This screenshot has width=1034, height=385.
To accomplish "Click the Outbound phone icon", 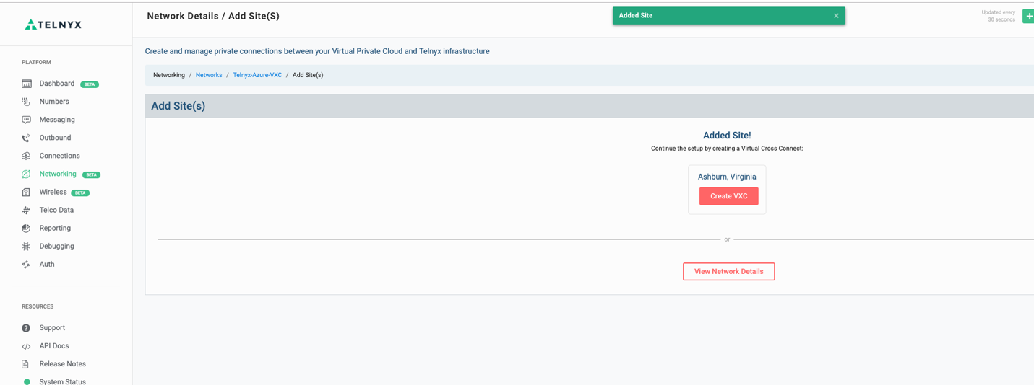I will click(26, 138).
